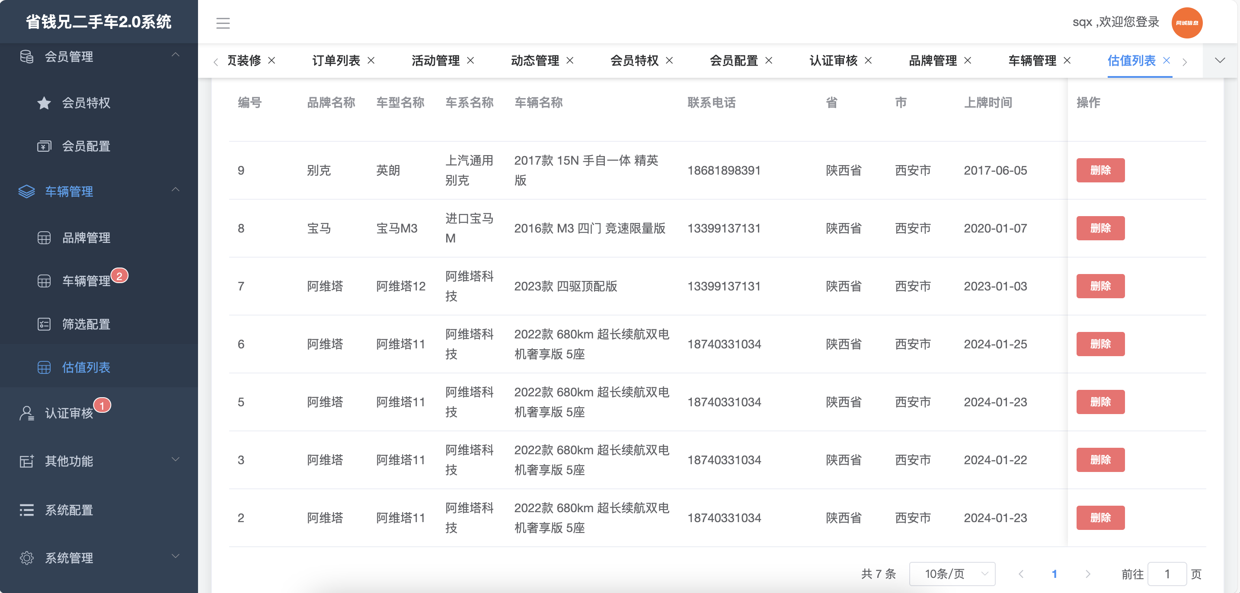Close the 会员特权 tab
Screen dimensions: 1240x593
point(670,60)
